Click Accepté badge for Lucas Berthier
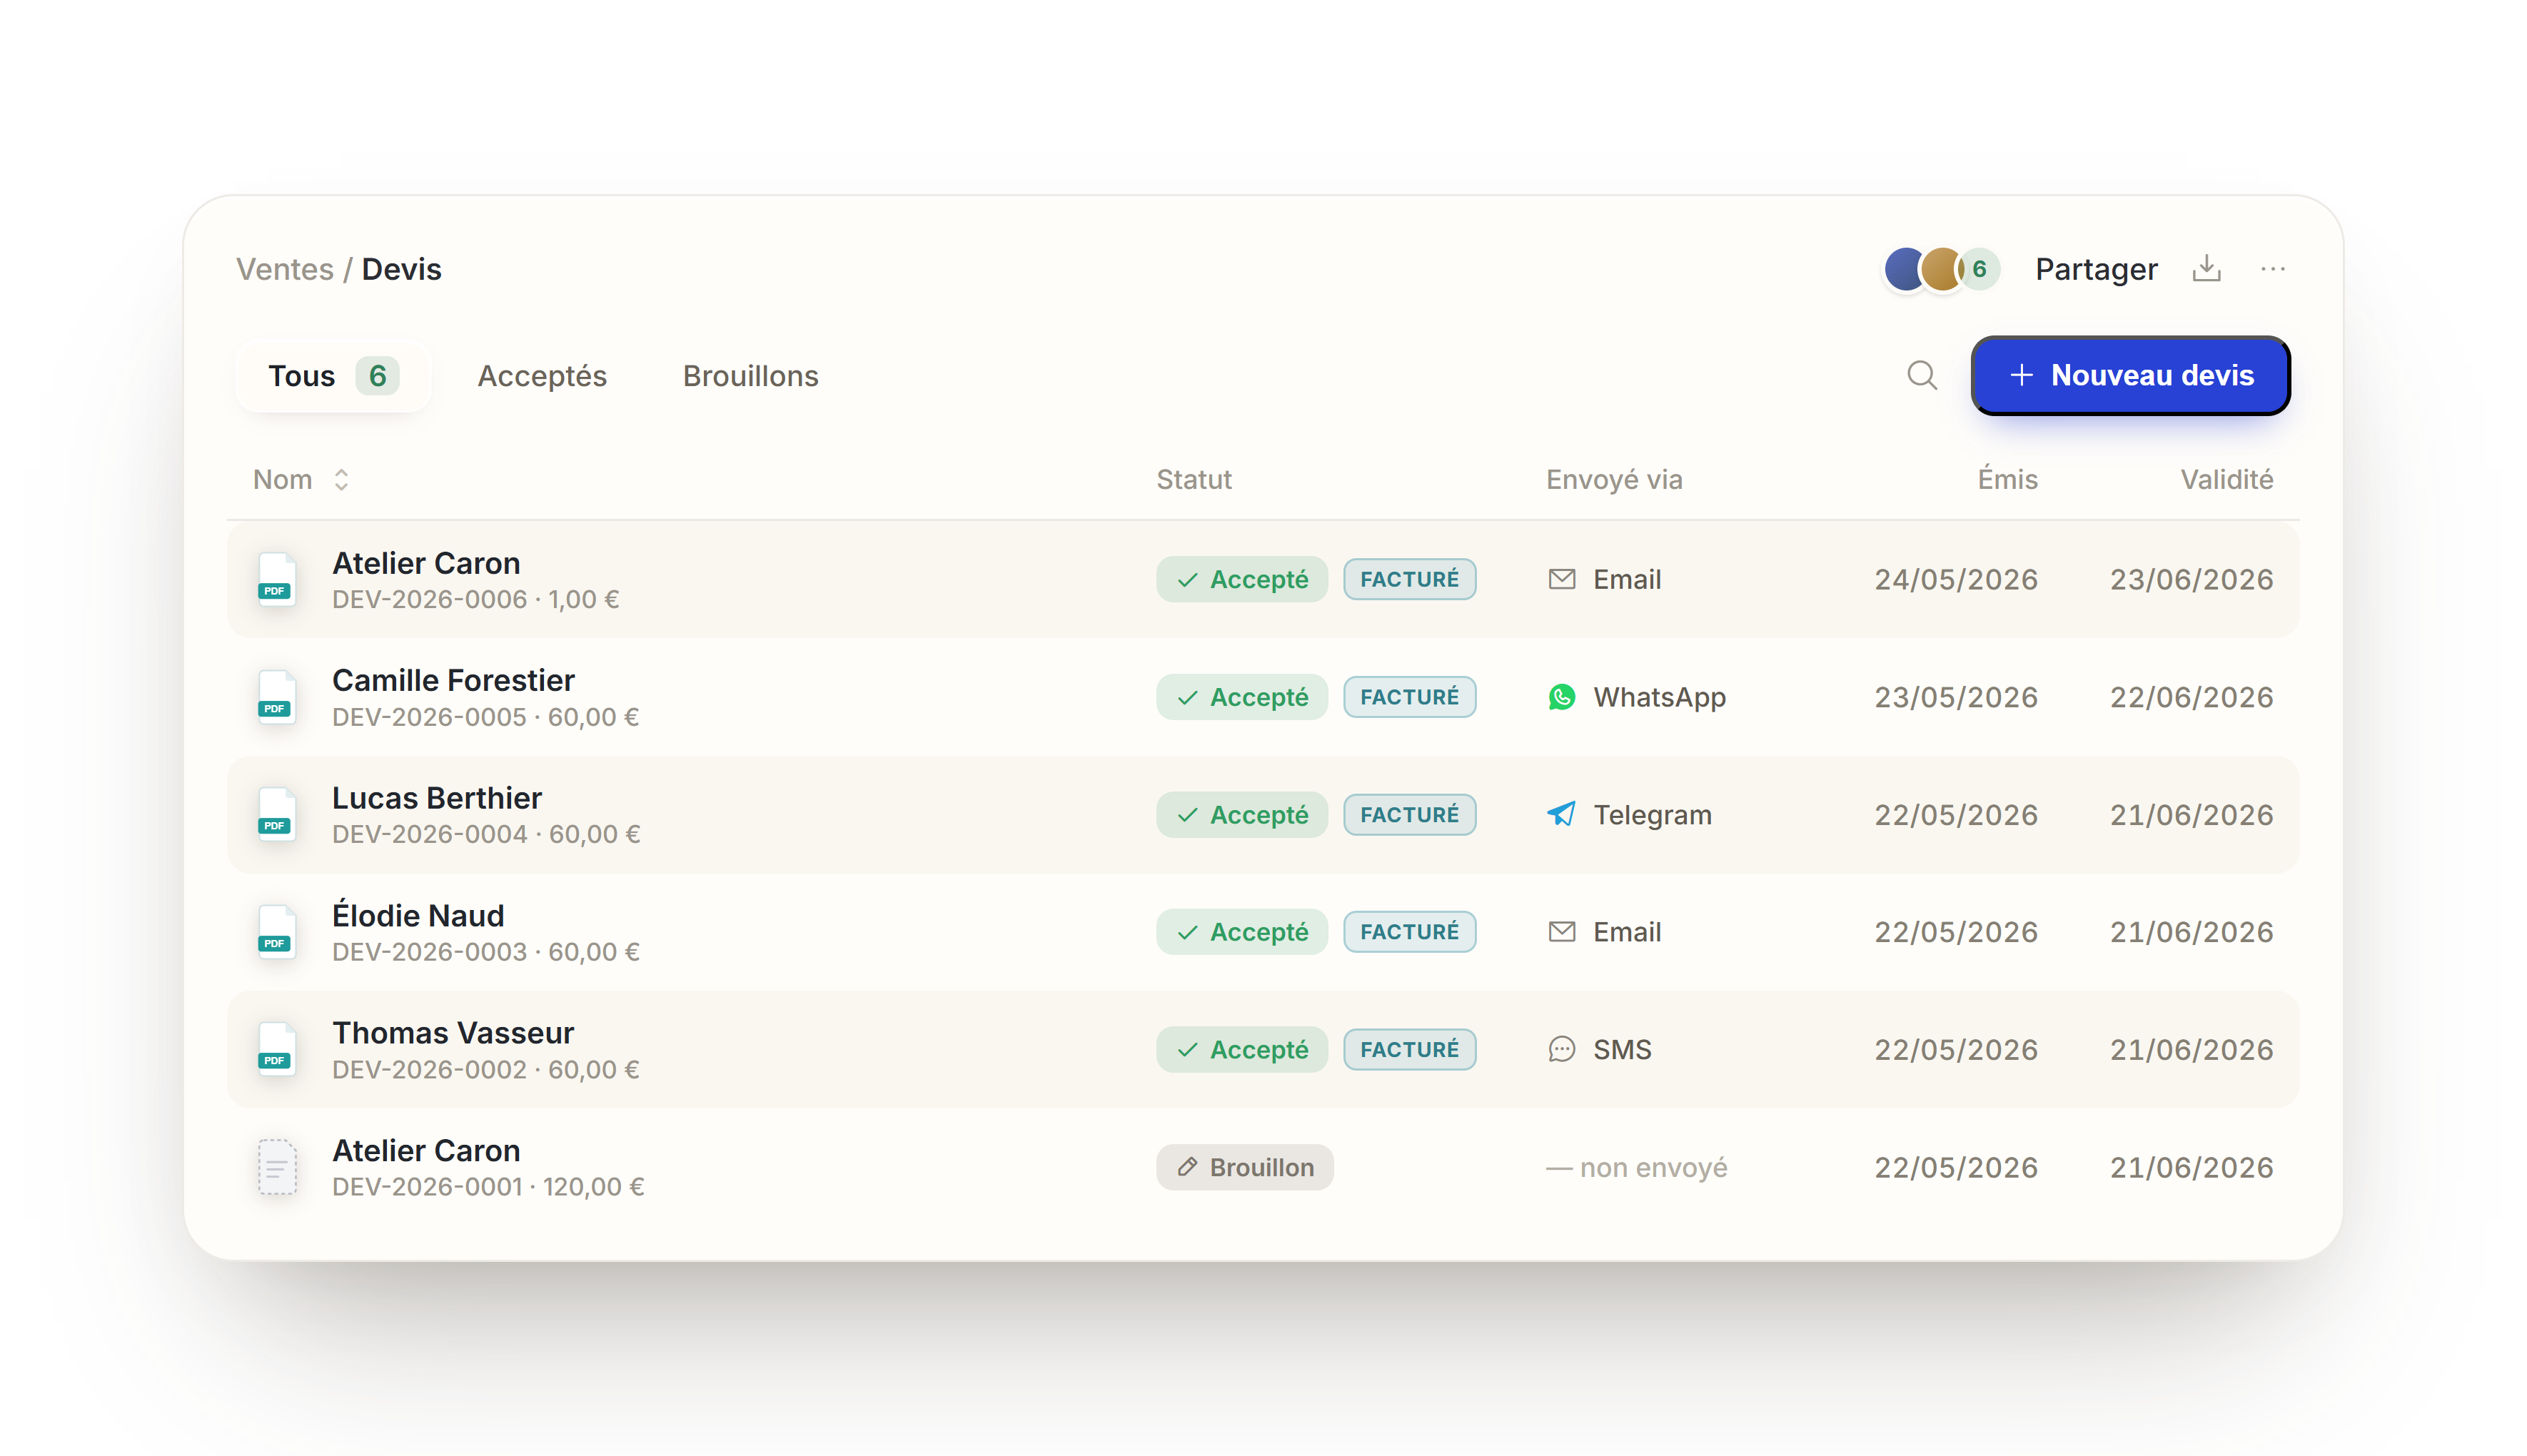Screen dimensions: 2527x1456 [x=1242, y=814]
